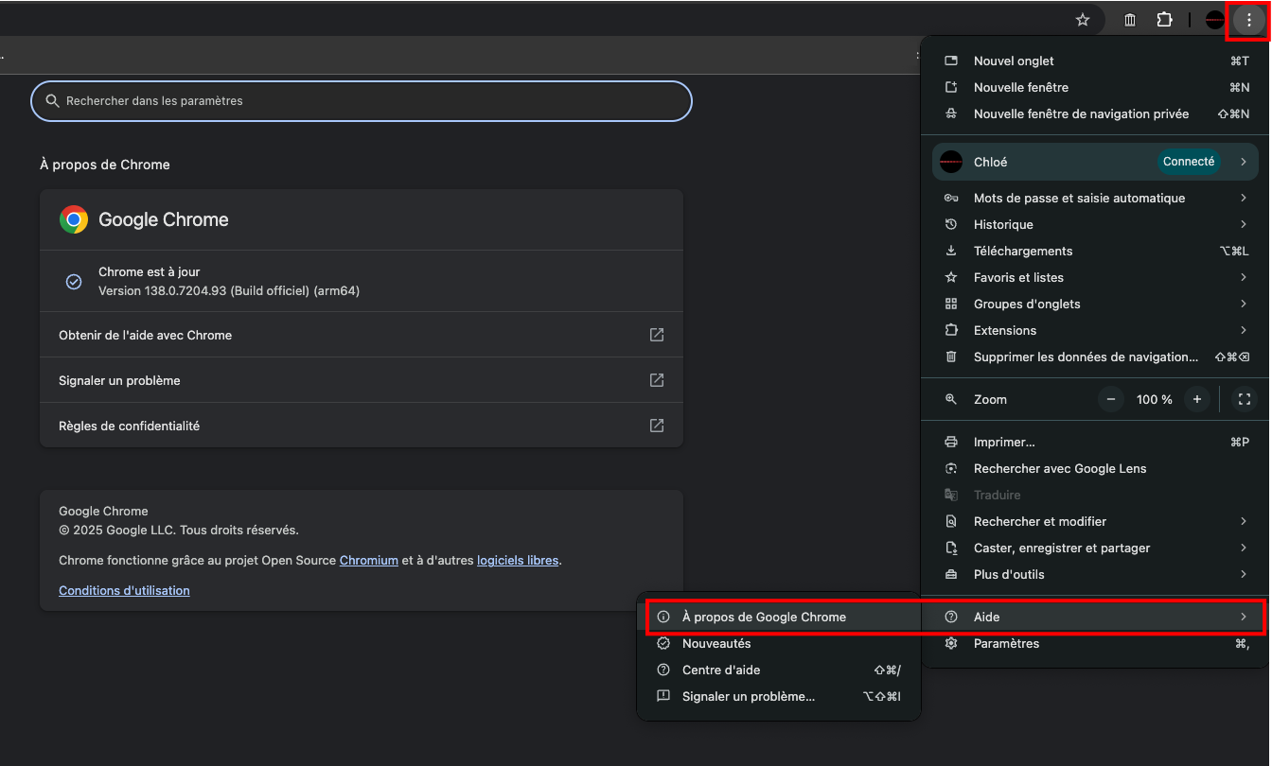Click external link icon beside Règles de confidentialité

click(x=656, y=426)
